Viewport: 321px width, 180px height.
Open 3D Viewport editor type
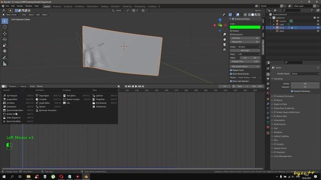(x=18, y=95)
